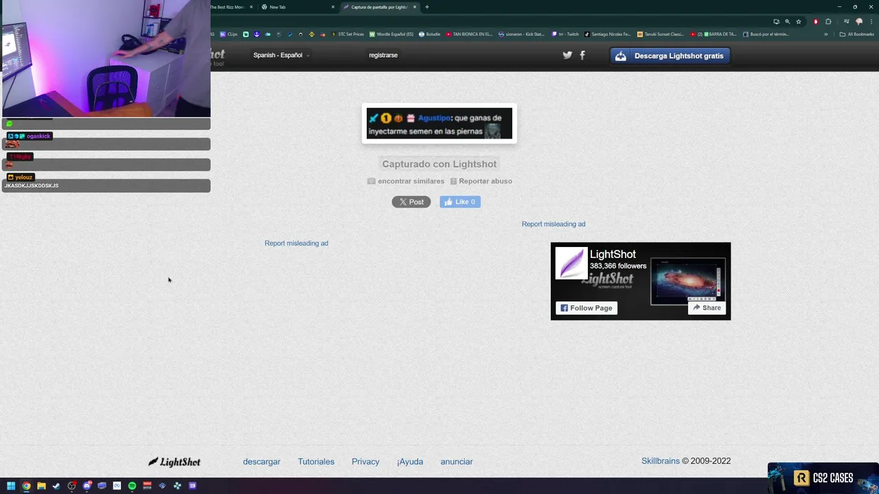Click yelouz username in chat overlay
Image resolution: width=879 pixels, height=494 pixels.
[24, 178]
